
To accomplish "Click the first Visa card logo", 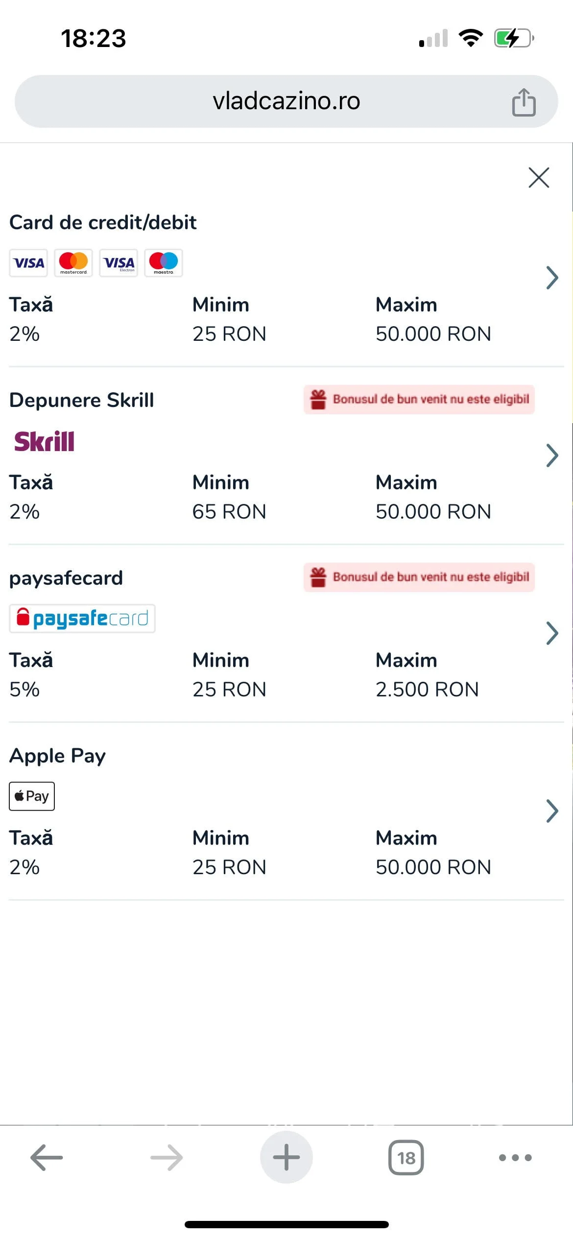I will coord(28,263).
